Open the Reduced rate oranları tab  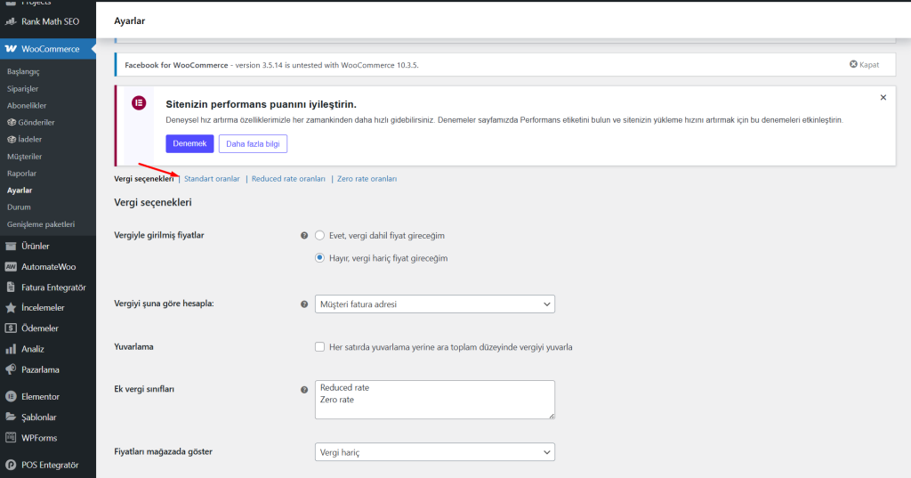point(288,179)
